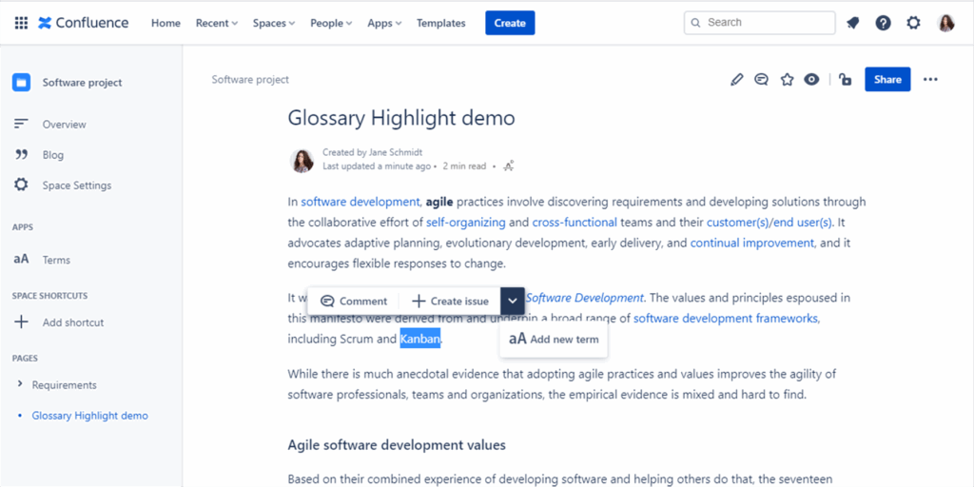Toggle the dark chevron in selection toolbar
The height and width of the screenshot is (487, 974).
tap(513, 301)
